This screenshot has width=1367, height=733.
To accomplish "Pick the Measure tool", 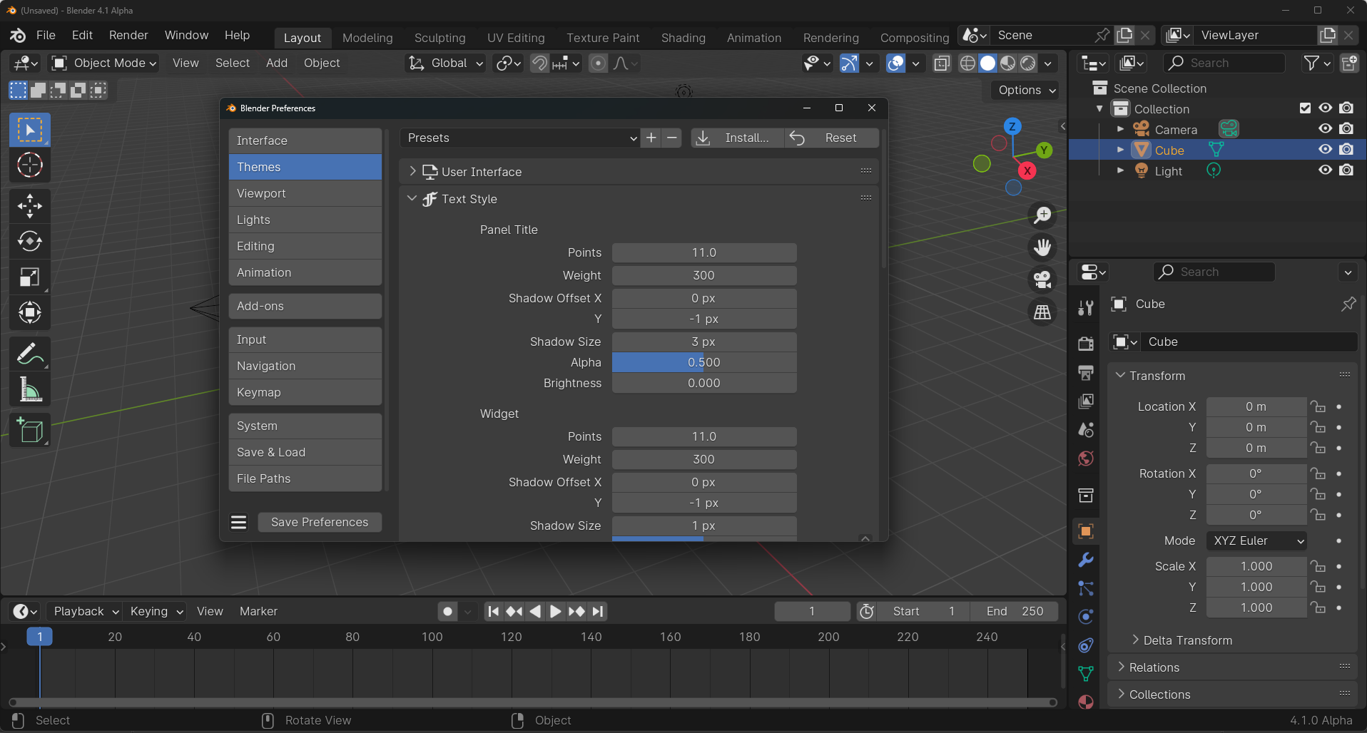I will pos(29,389).
